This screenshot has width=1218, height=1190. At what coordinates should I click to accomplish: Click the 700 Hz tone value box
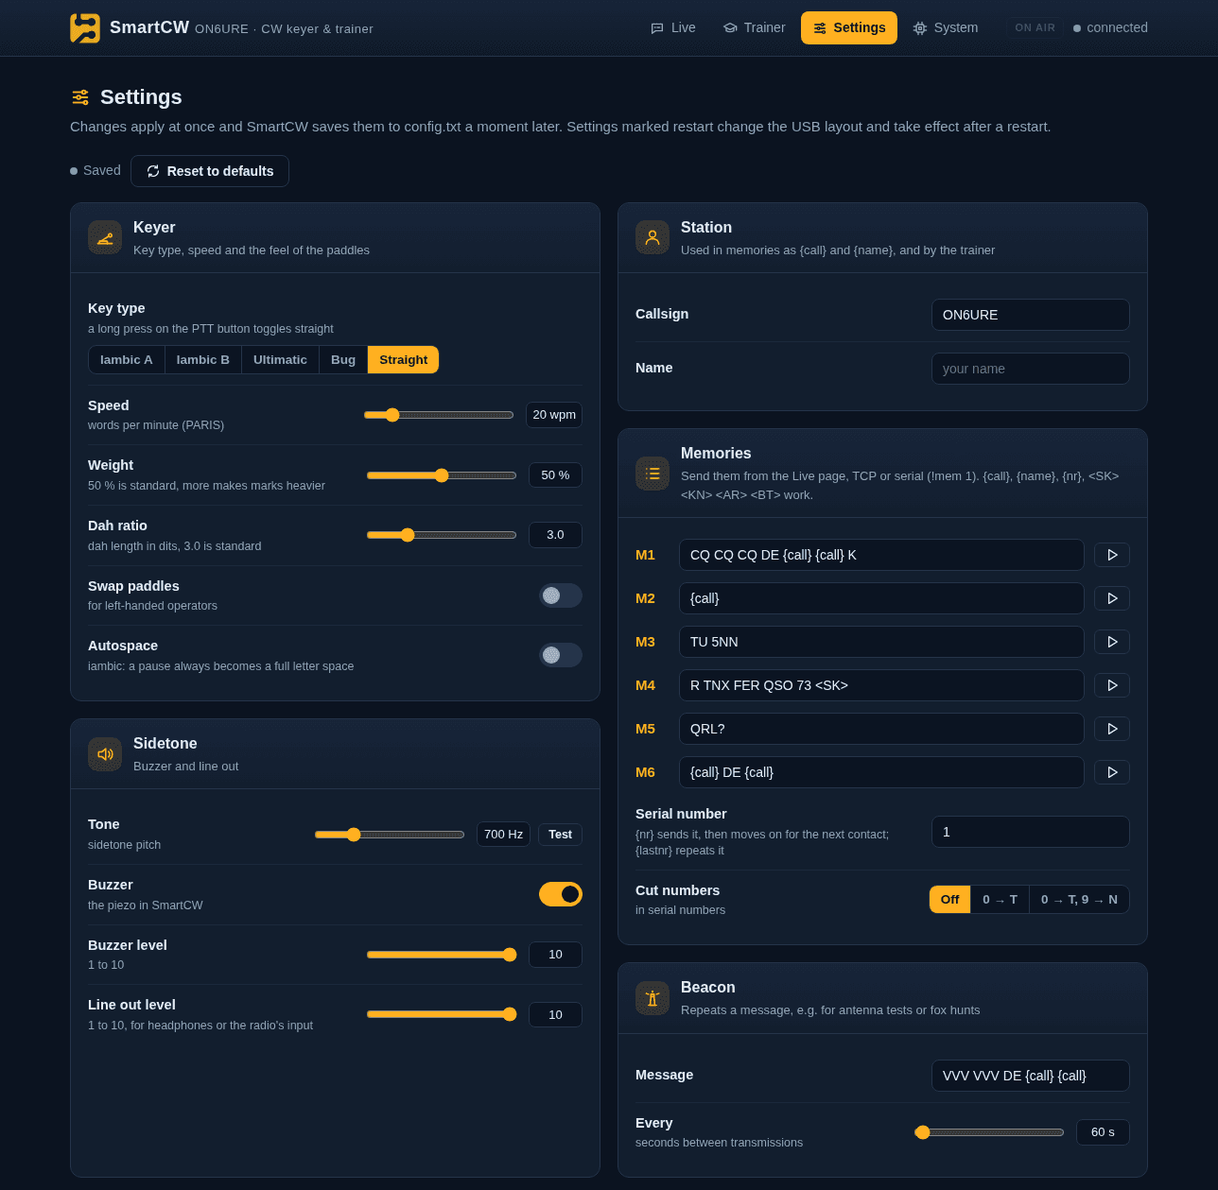[503, 835]
